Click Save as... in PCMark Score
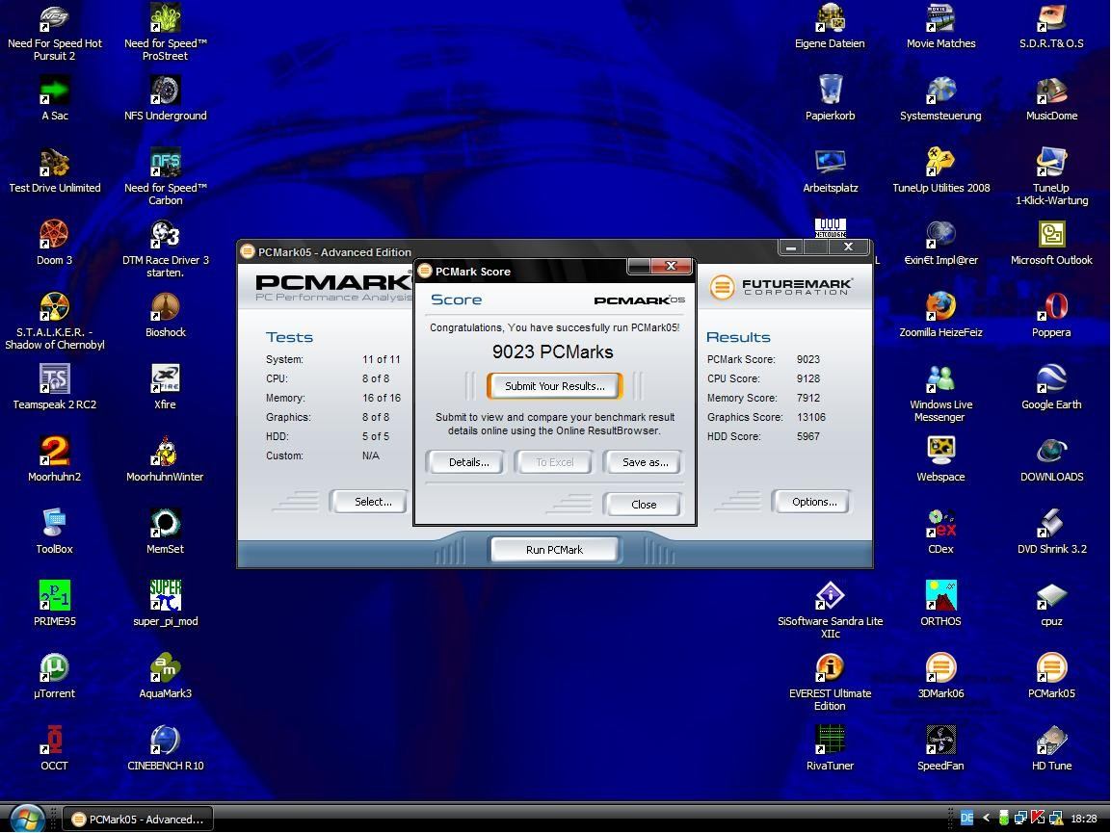Screen dimensions: 1111x833 pyautogui.click(x=645, y=462)
